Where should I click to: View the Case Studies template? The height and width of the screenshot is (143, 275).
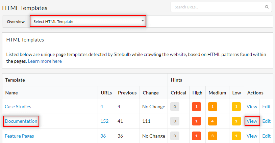point(252,107)
